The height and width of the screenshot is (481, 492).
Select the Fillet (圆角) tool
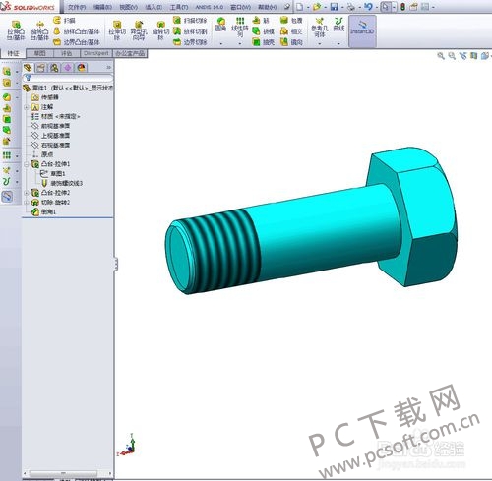click(x=220, y=25)
